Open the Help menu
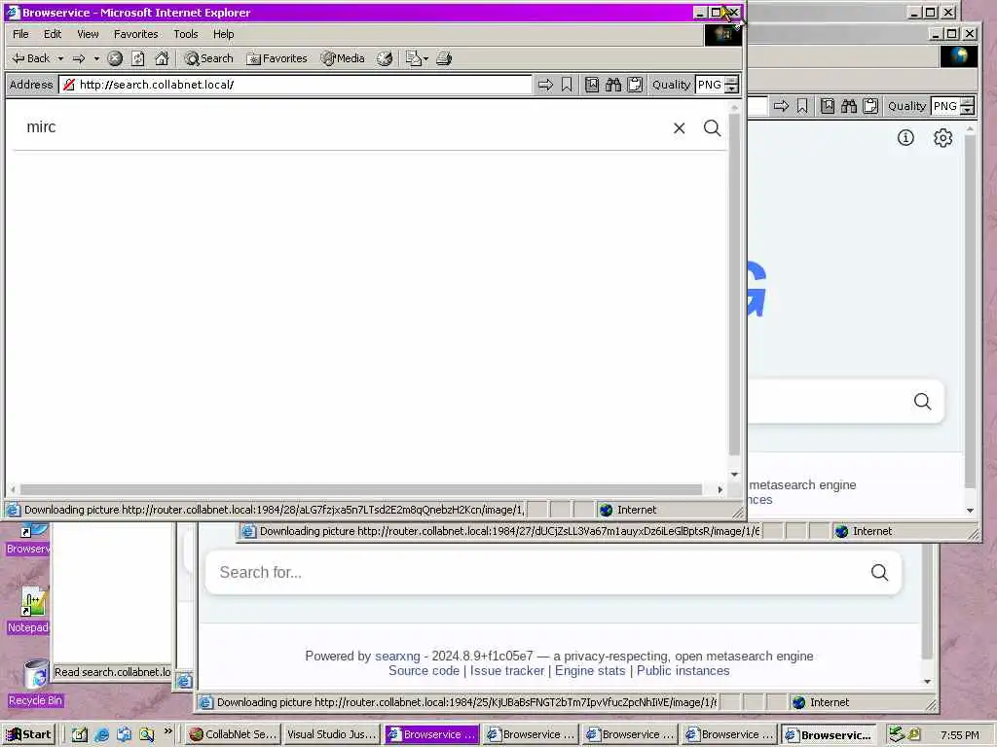 click(223, 34)
